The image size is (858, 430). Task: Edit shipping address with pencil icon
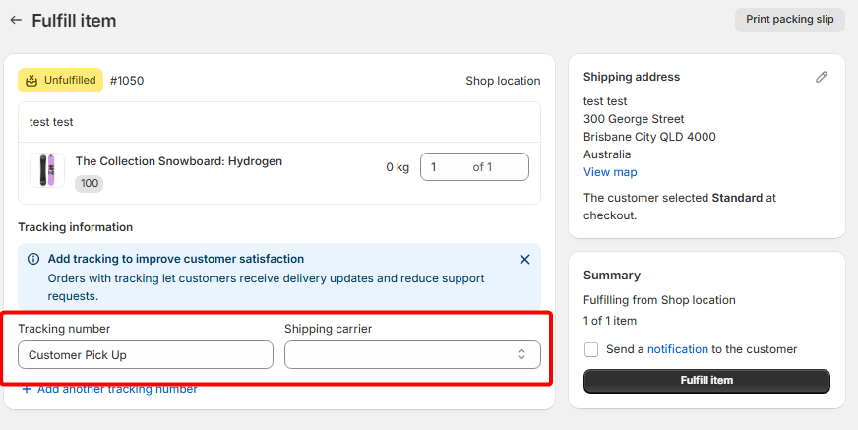click(x=822, y=77)
